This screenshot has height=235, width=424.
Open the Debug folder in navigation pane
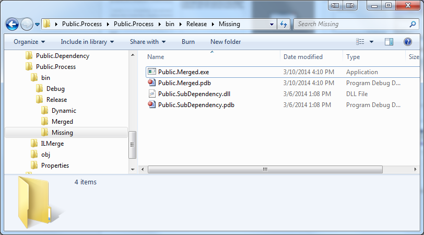click(x=55, y=89)
